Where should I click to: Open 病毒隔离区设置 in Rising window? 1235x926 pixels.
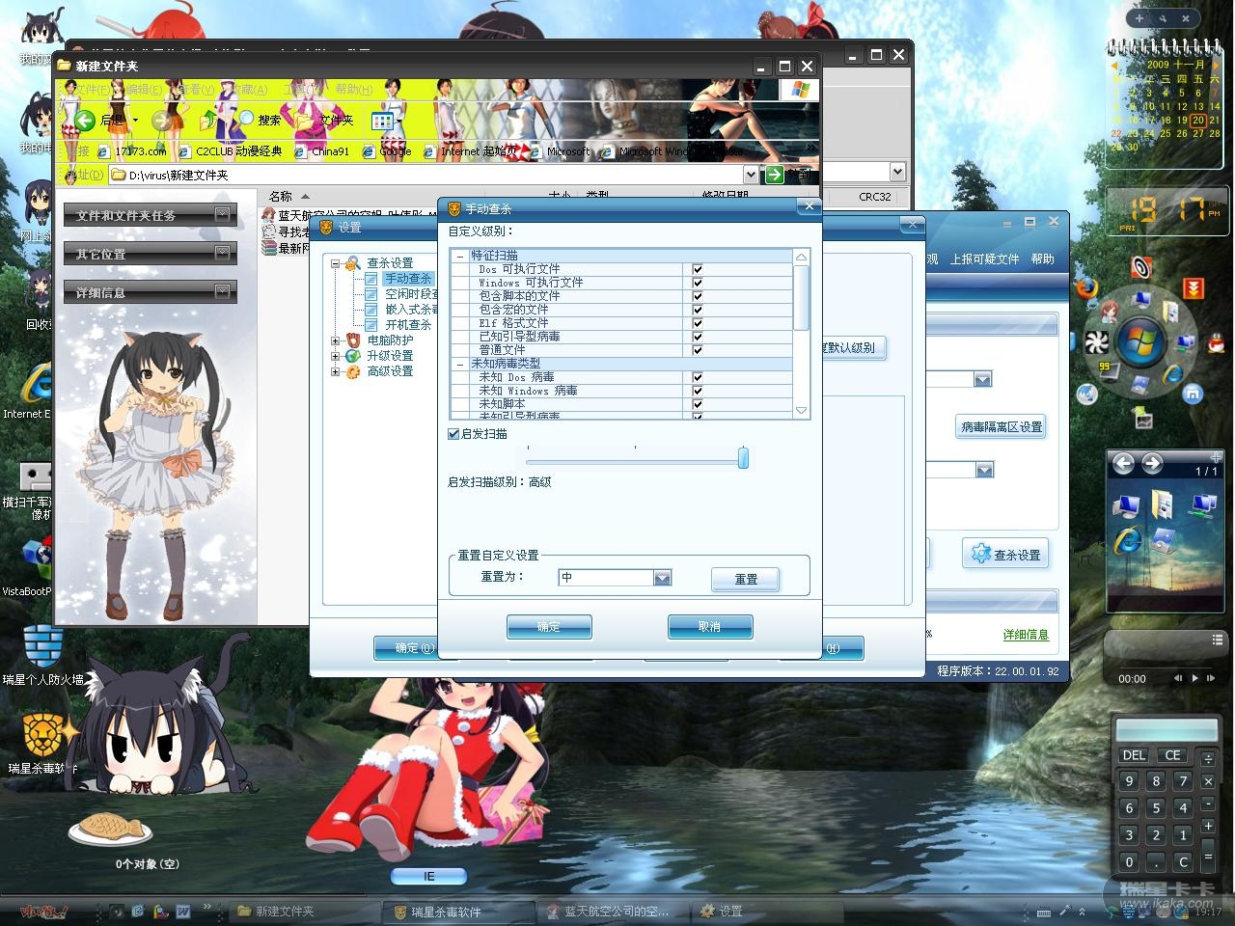[1002, 426]
